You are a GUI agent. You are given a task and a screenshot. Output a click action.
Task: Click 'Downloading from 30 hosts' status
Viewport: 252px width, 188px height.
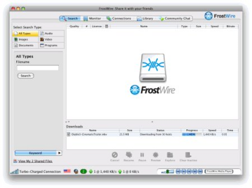(x=156, y=134)
